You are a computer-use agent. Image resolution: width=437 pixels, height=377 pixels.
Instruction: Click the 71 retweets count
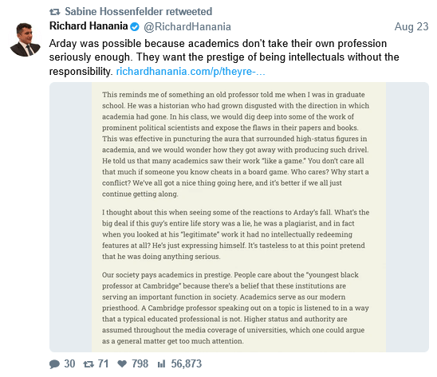(103, 364)
